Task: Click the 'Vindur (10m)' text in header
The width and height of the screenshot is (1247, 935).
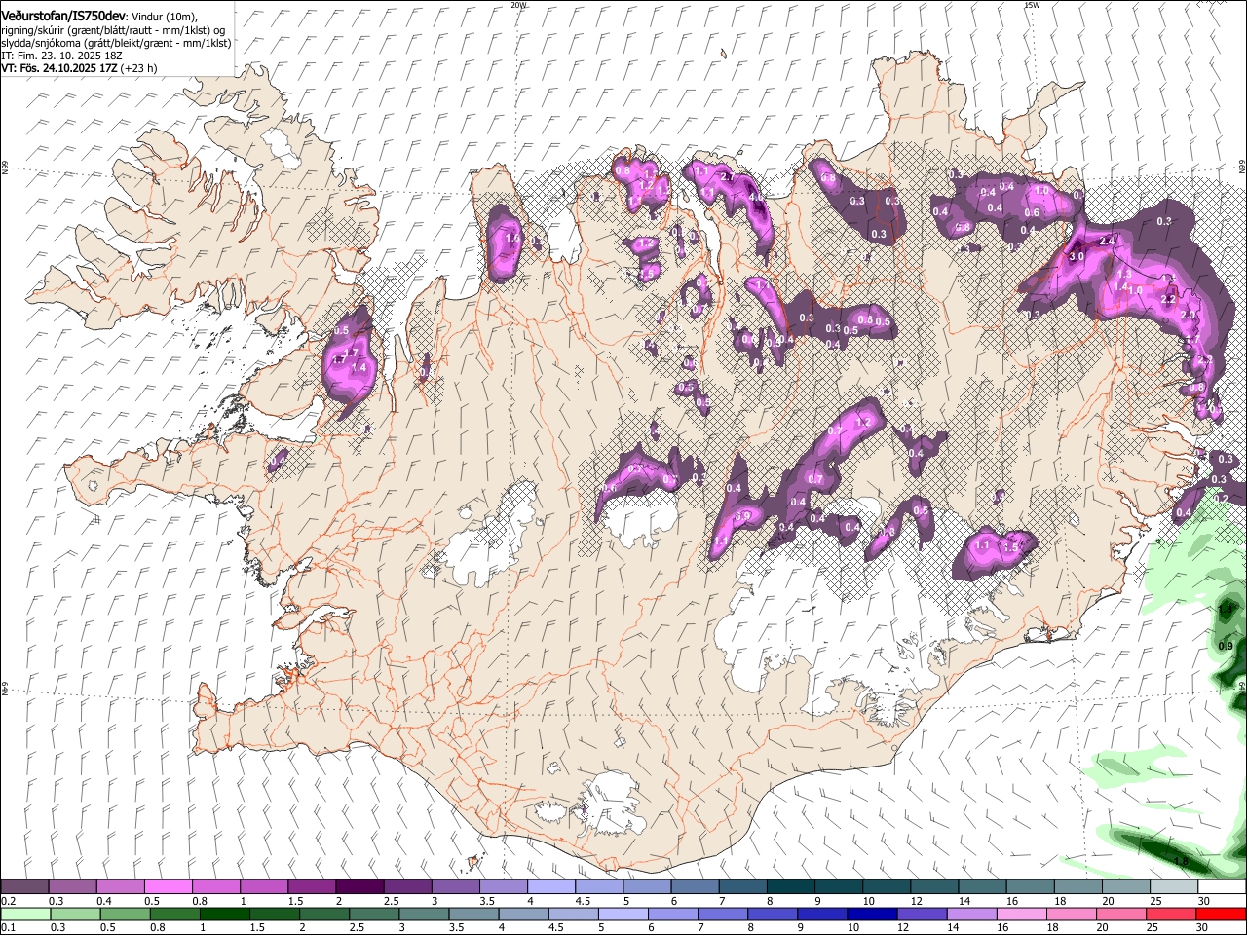Action: 164,17
